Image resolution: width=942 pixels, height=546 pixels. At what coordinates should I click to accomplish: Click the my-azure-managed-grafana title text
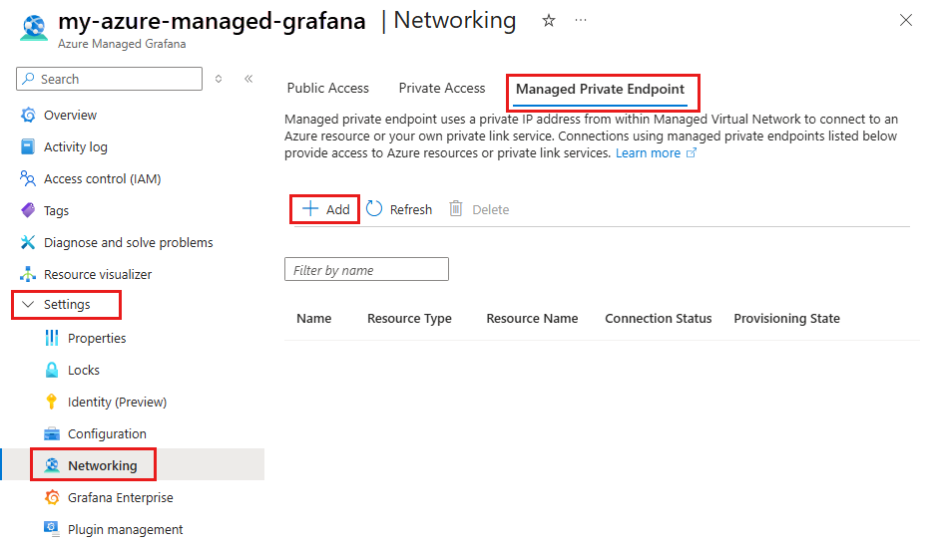(x=213, y=22)
